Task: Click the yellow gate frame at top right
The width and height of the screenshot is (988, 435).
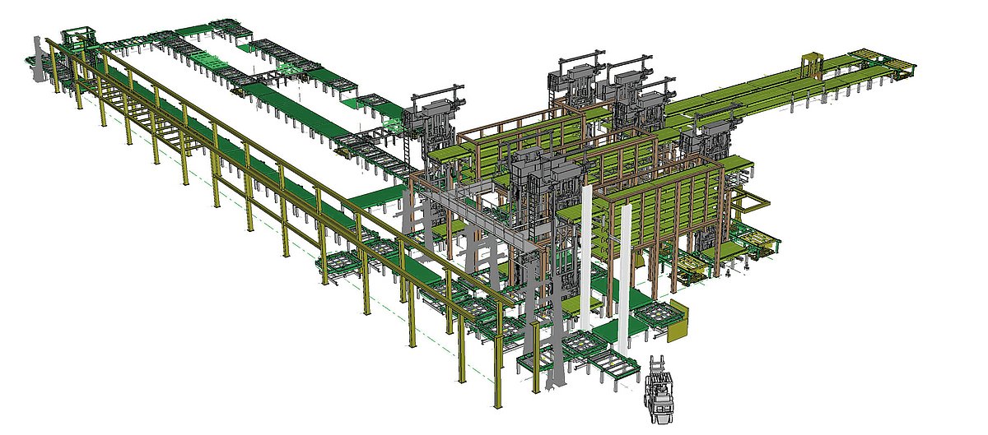Action: [x=812, y=64]
